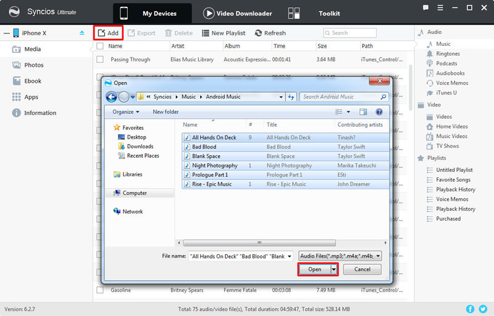Check the Gasoline row checkbox

[100, 290]
